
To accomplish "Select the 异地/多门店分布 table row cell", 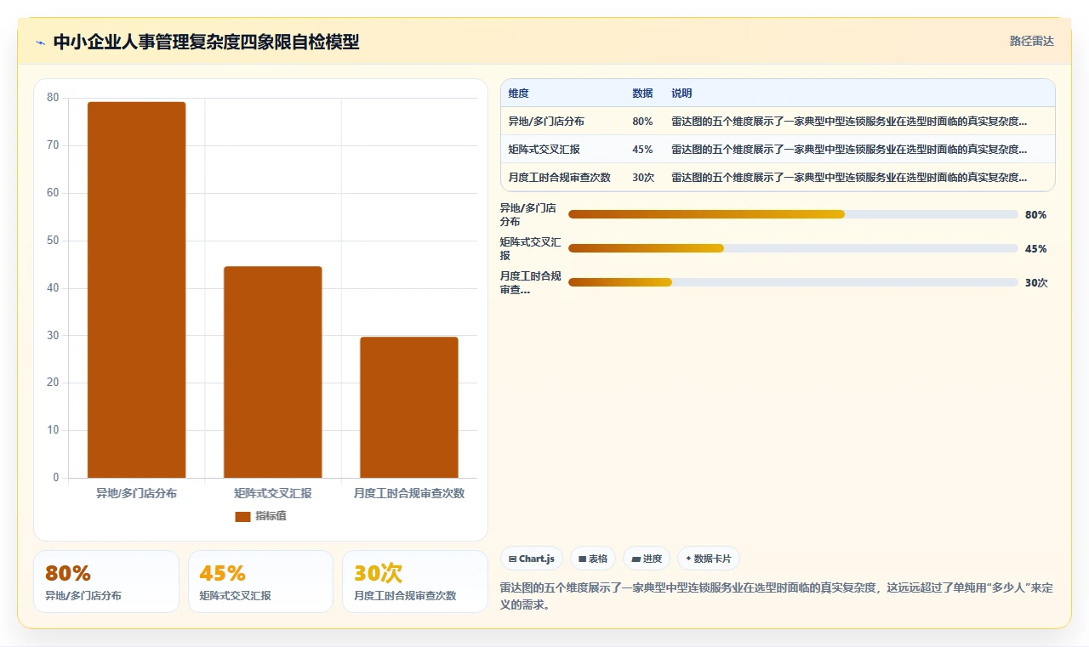I will pyautogui.click(x=546, y=122).
